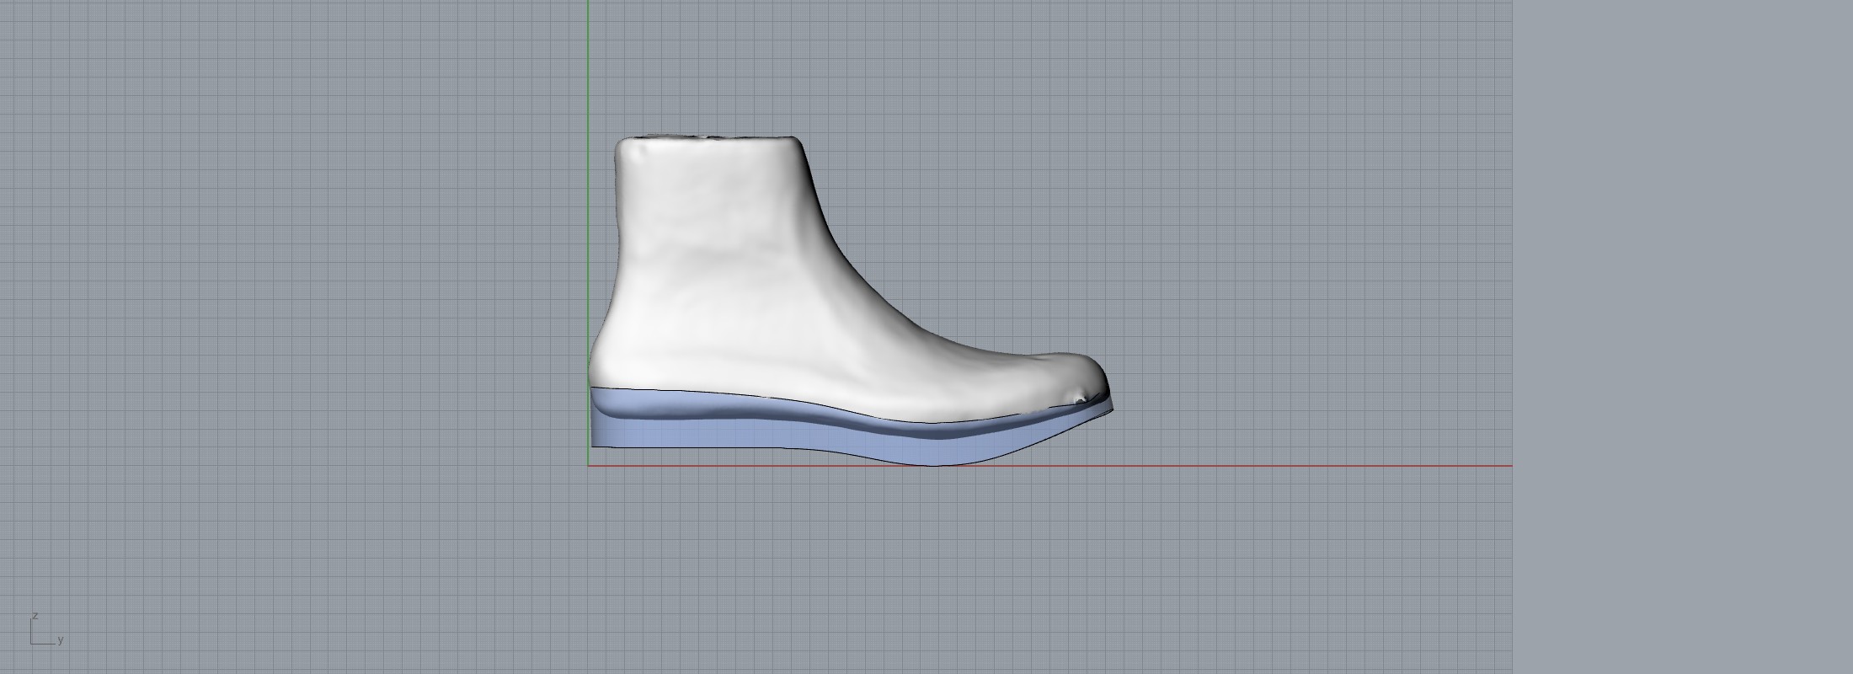Click the blank gray area right of grid
The image size is (1853, 674).
click(x=1685, y=337)
